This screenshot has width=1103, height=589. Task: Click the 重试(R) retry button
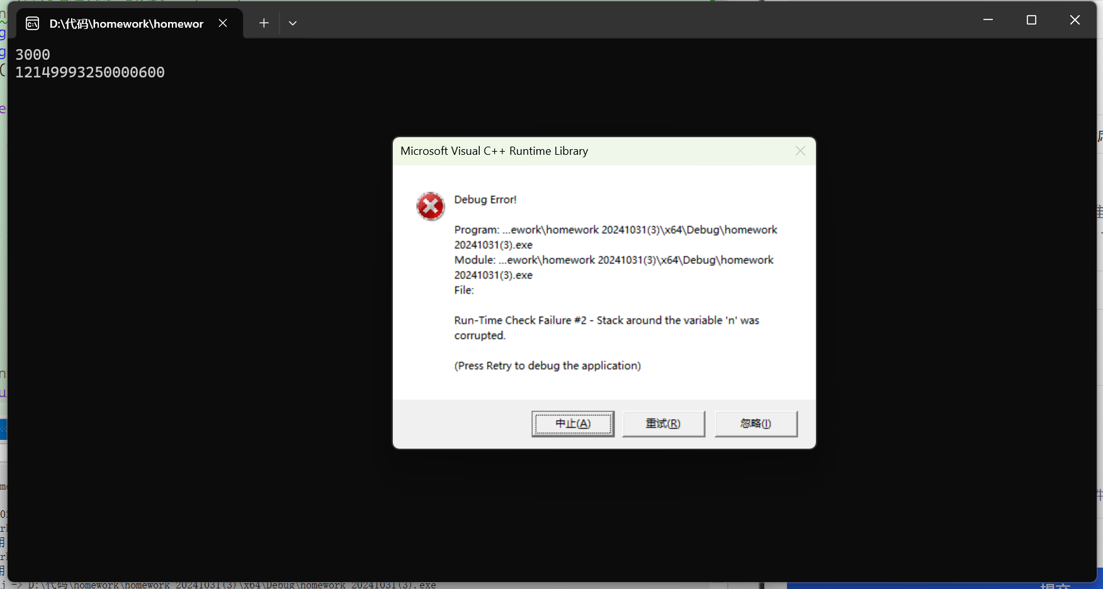click(664, 424)
